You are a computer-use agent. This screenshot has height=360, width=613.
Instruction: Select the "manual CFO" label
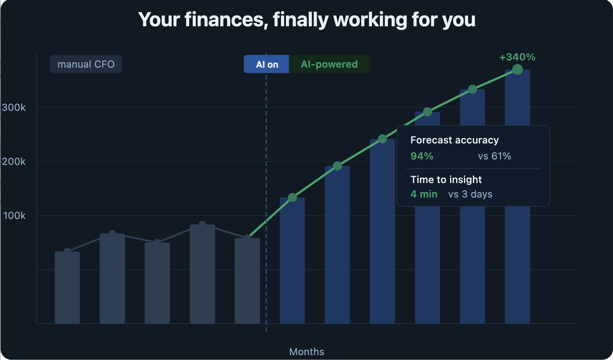point(86,64)
